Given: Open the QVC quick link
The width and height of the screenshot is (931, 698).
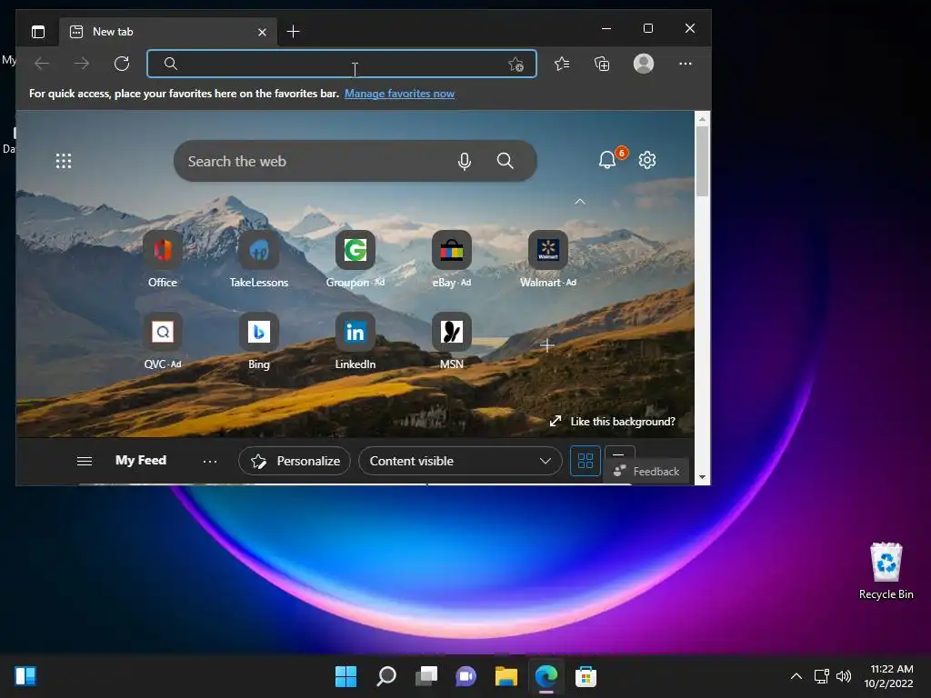Looking at the screenshot, I should click(163, 342).
